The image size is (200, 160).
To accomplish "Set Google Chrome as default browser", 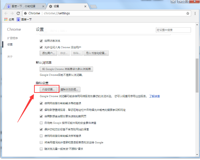I will point(66,69).
